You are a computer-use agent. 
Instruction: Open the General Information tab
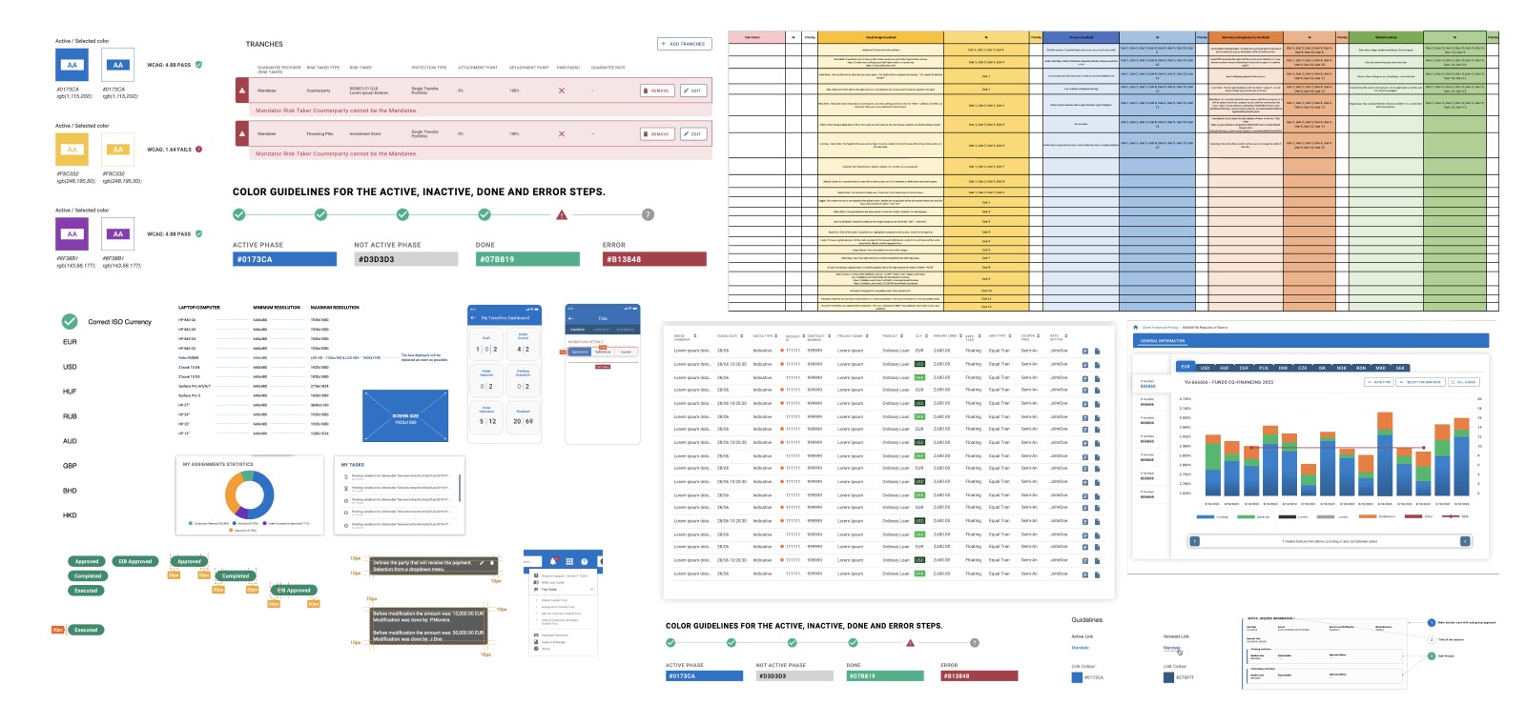point(1163,340)
